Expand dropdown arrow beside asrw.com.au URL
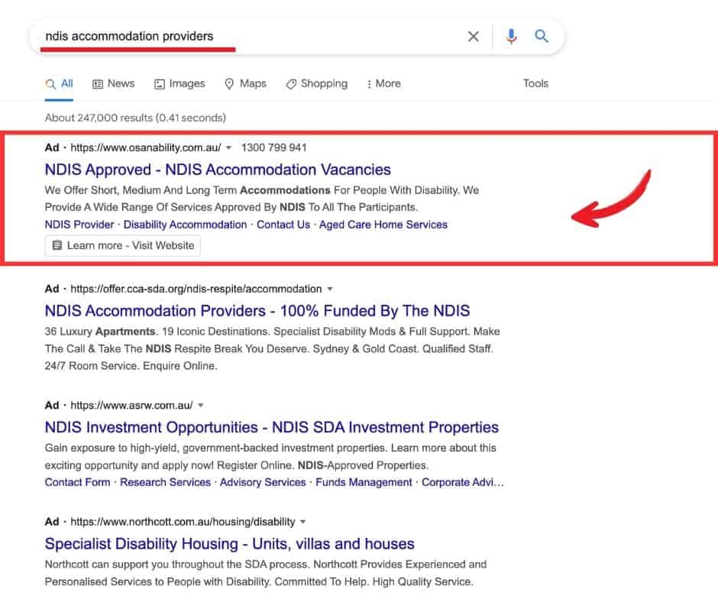 click(201, 406)
